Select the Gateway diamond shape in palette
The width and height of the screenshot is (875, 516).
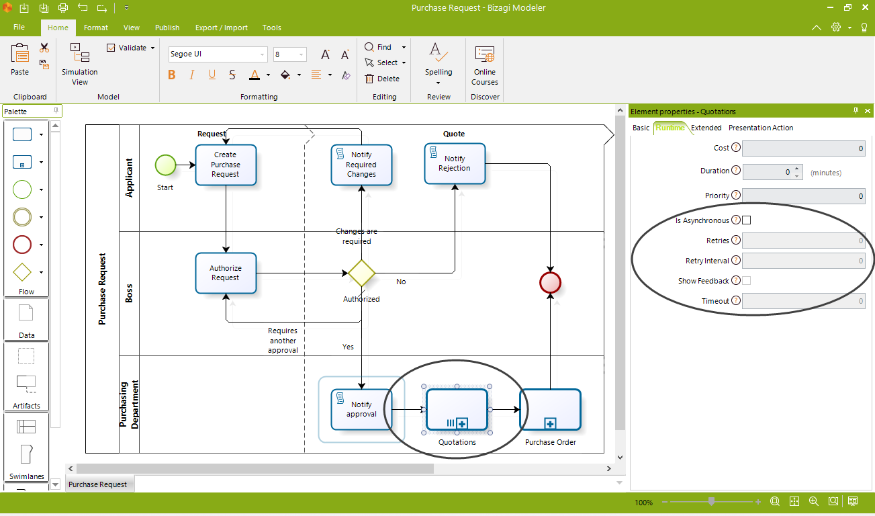[x=22, y=272]
